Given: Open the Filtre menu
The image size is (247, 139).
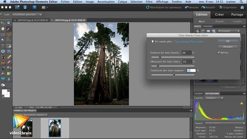Looking at the screenshot, I should 149,2.
